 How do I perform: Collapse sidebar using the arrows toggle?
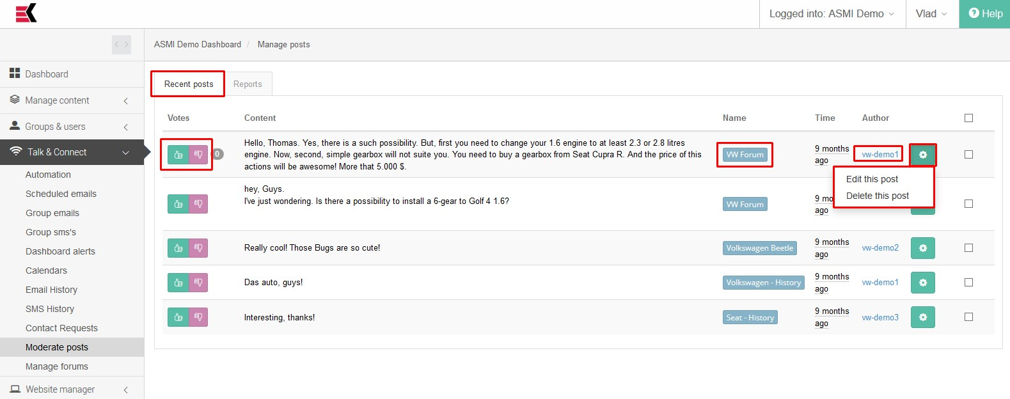122,45
